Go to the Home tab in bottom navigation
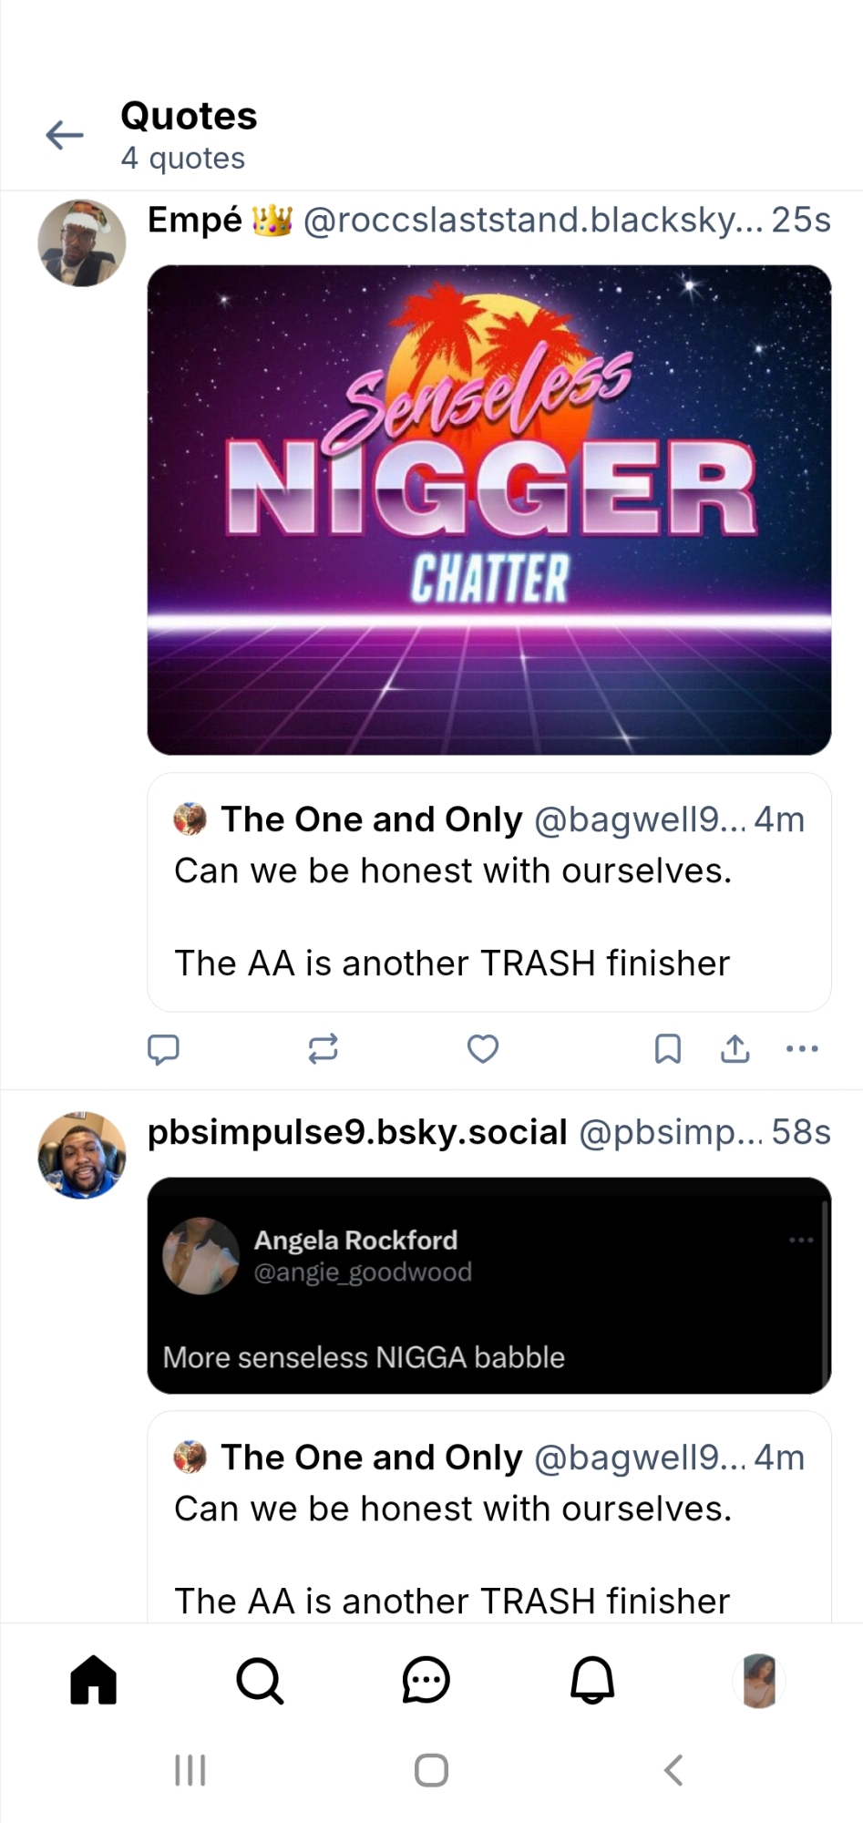The width and height of the screenshot is (863, 1823). (94, 1680)
